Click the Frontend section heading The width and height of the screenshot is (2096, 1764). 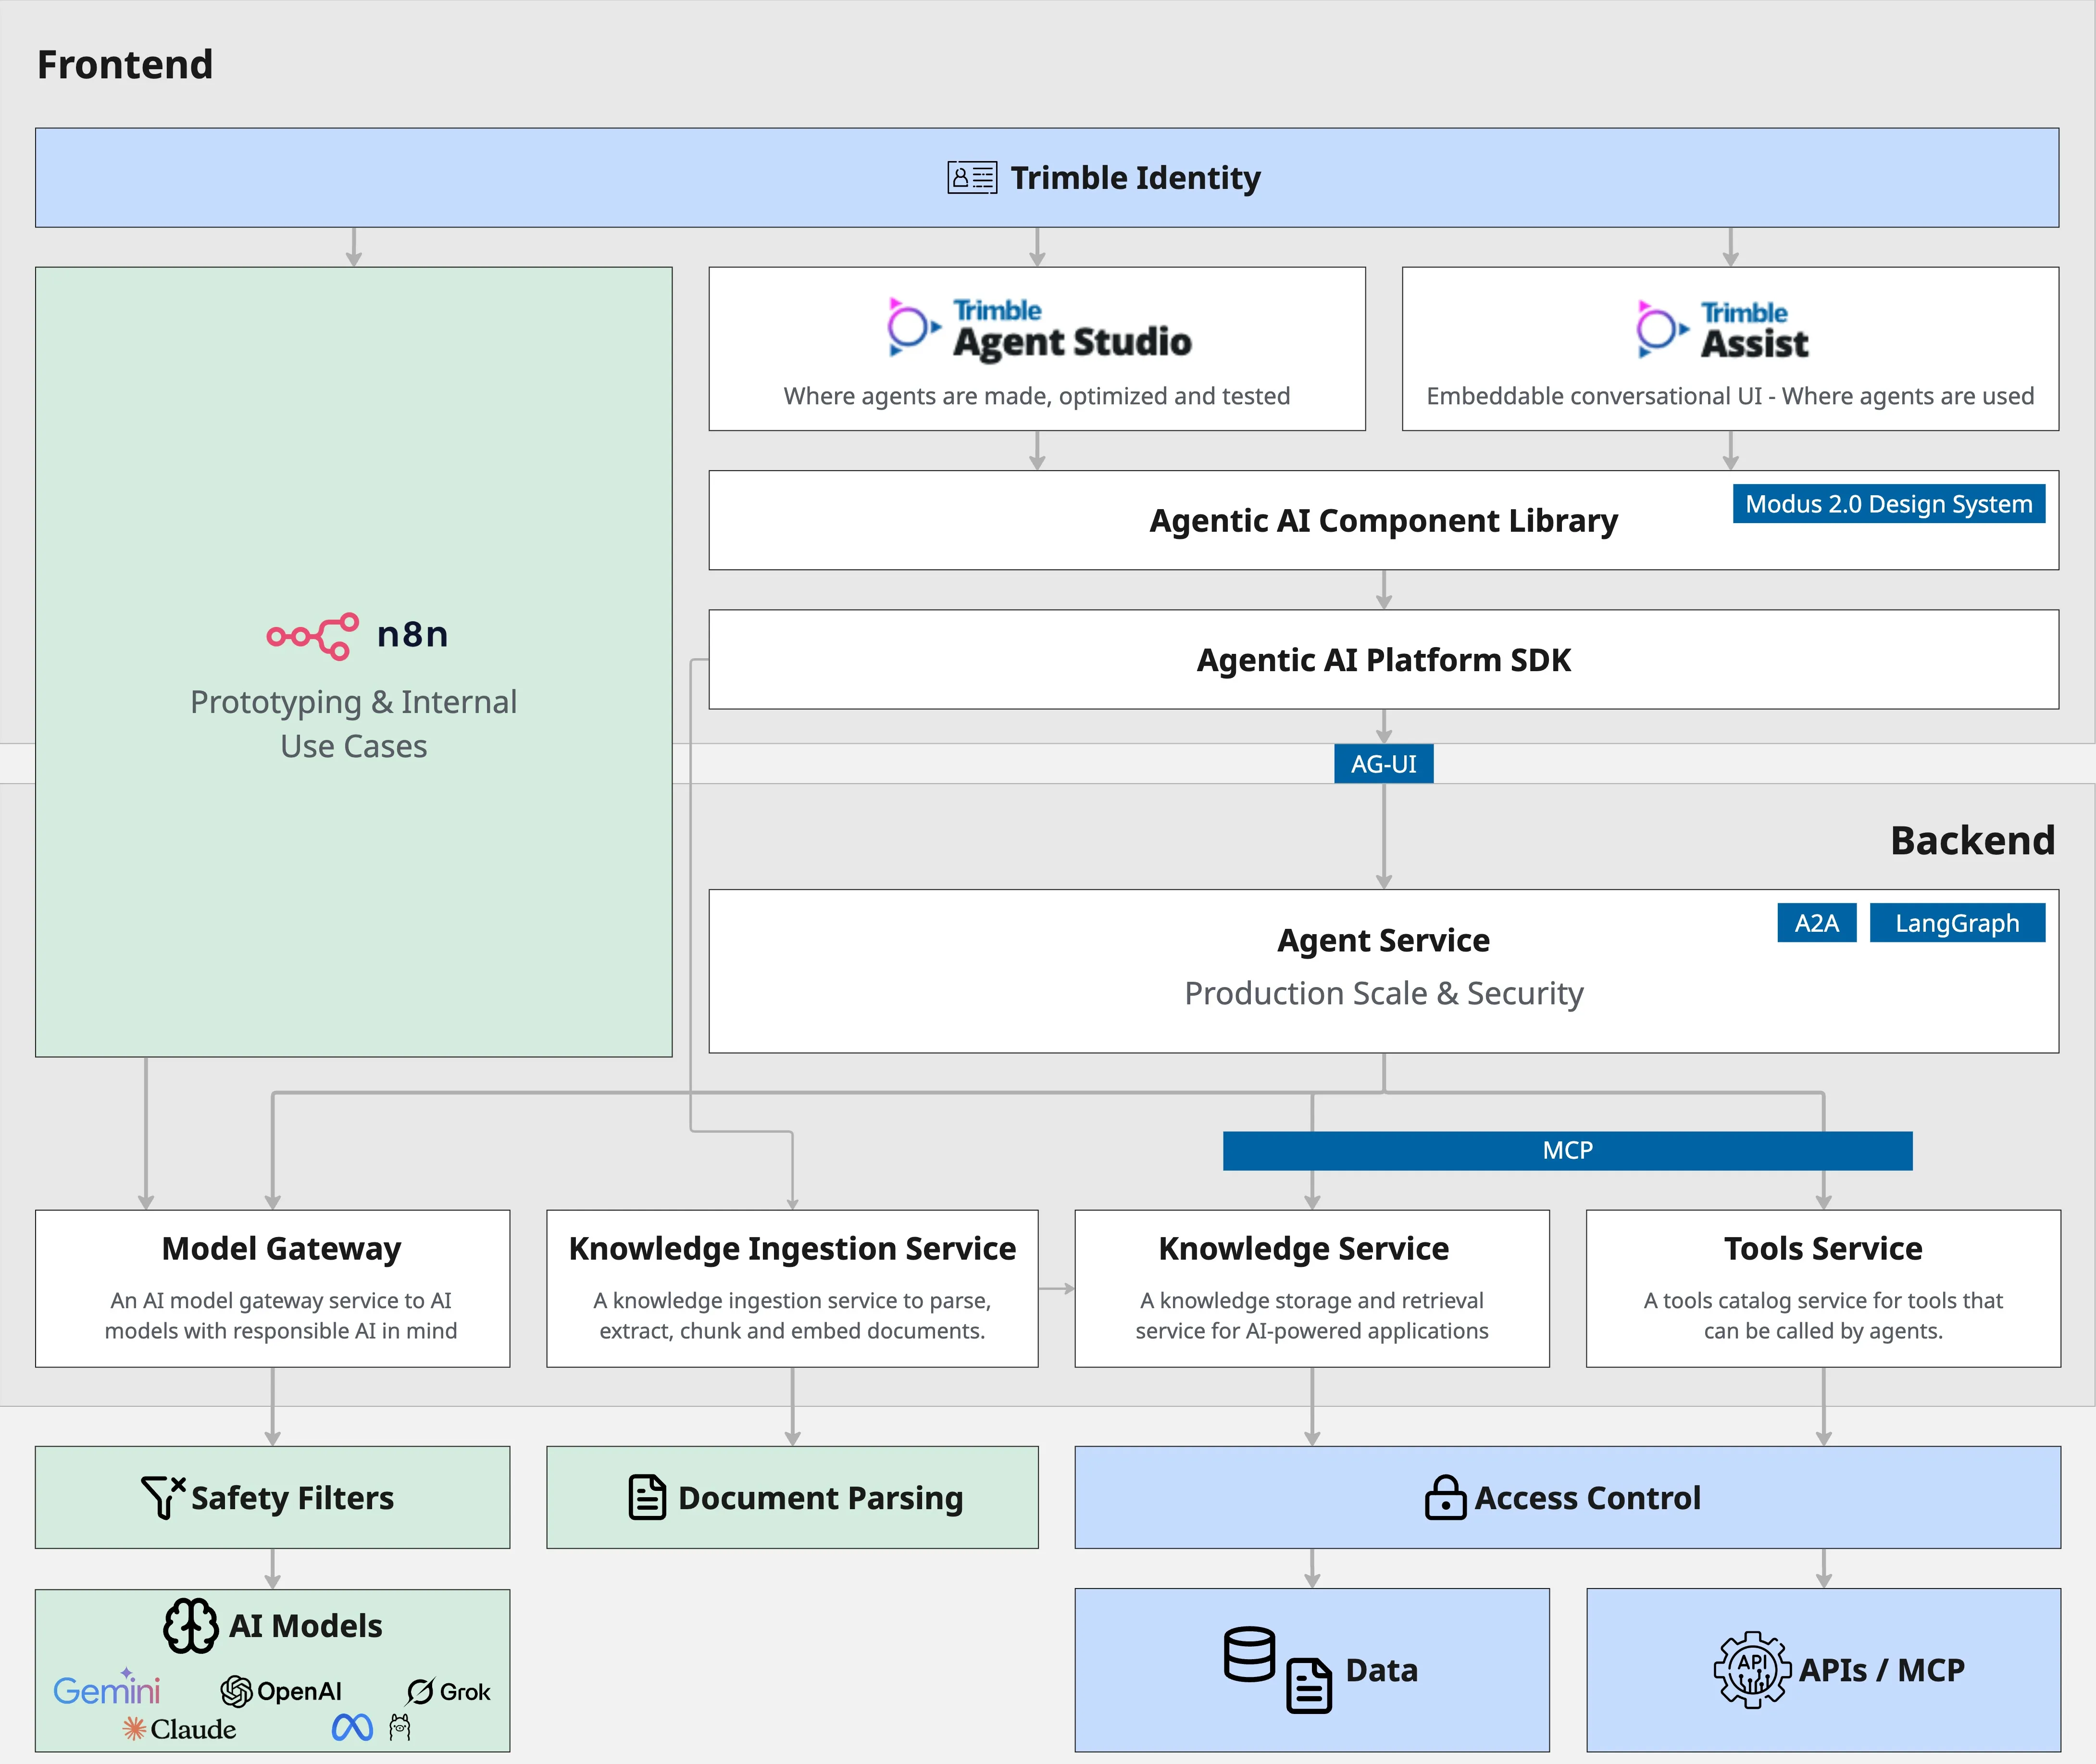click(125, 64)
